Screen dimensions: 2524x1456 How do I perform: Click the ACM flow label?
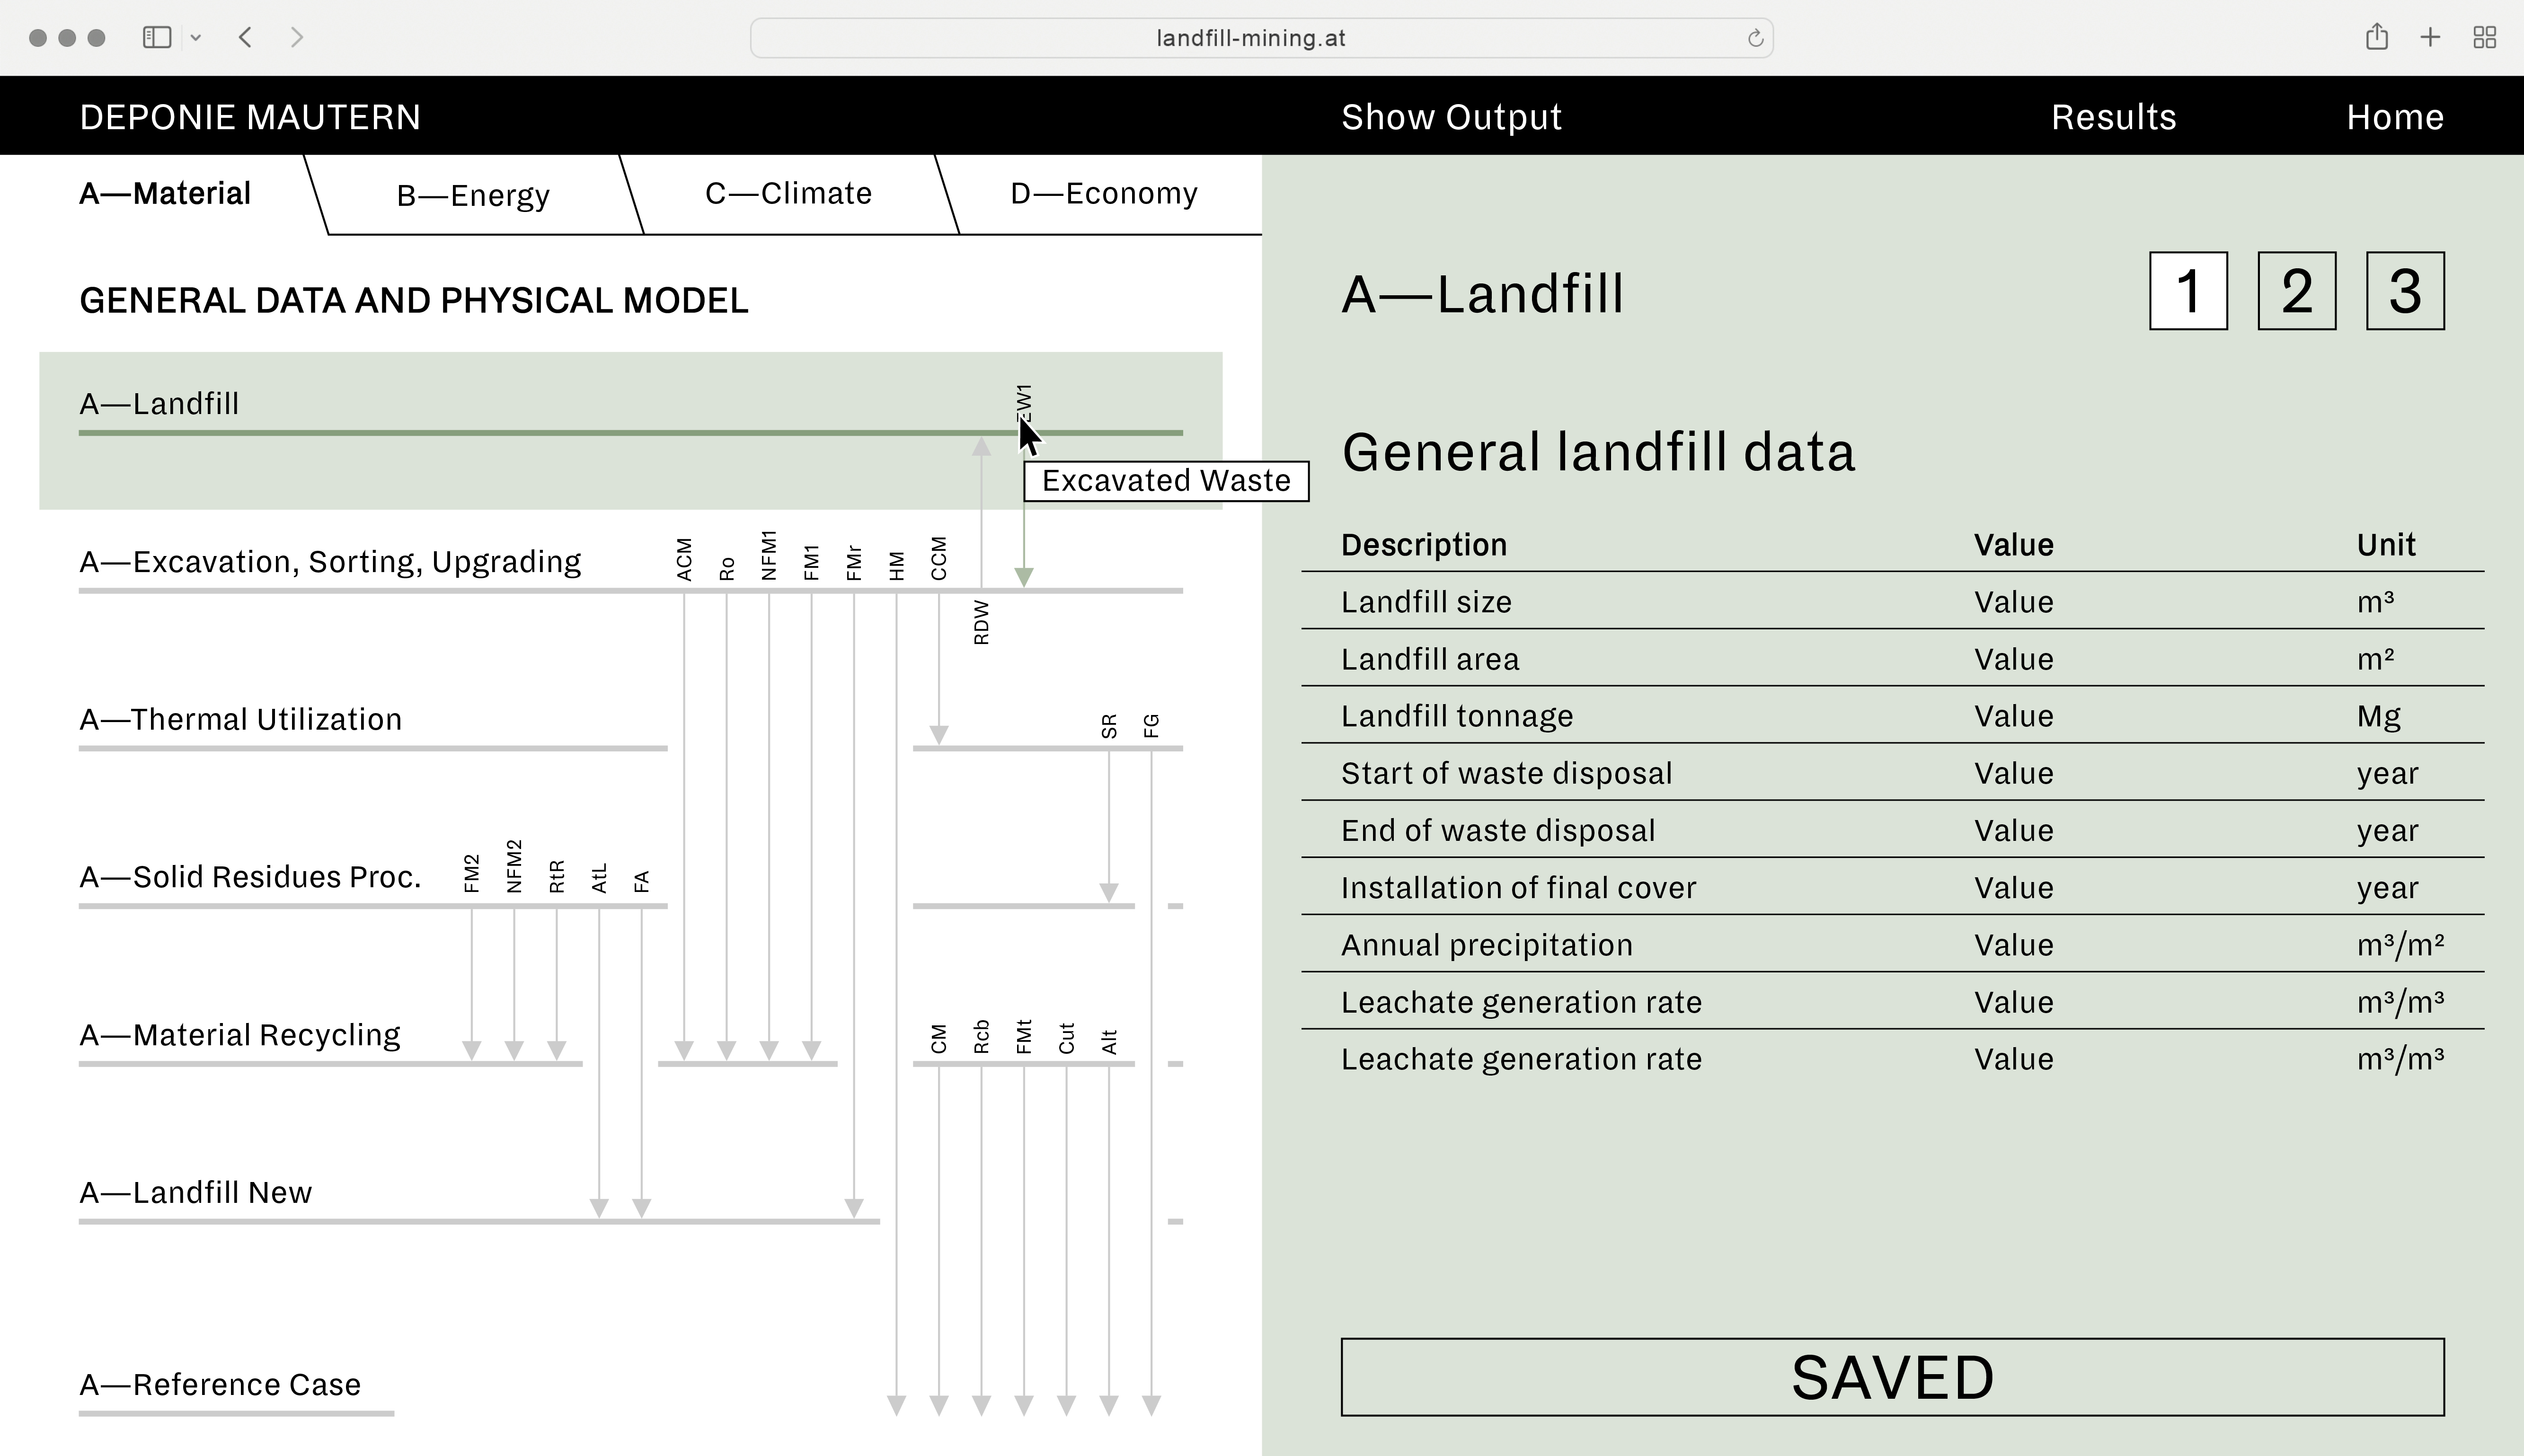point(684,559)
